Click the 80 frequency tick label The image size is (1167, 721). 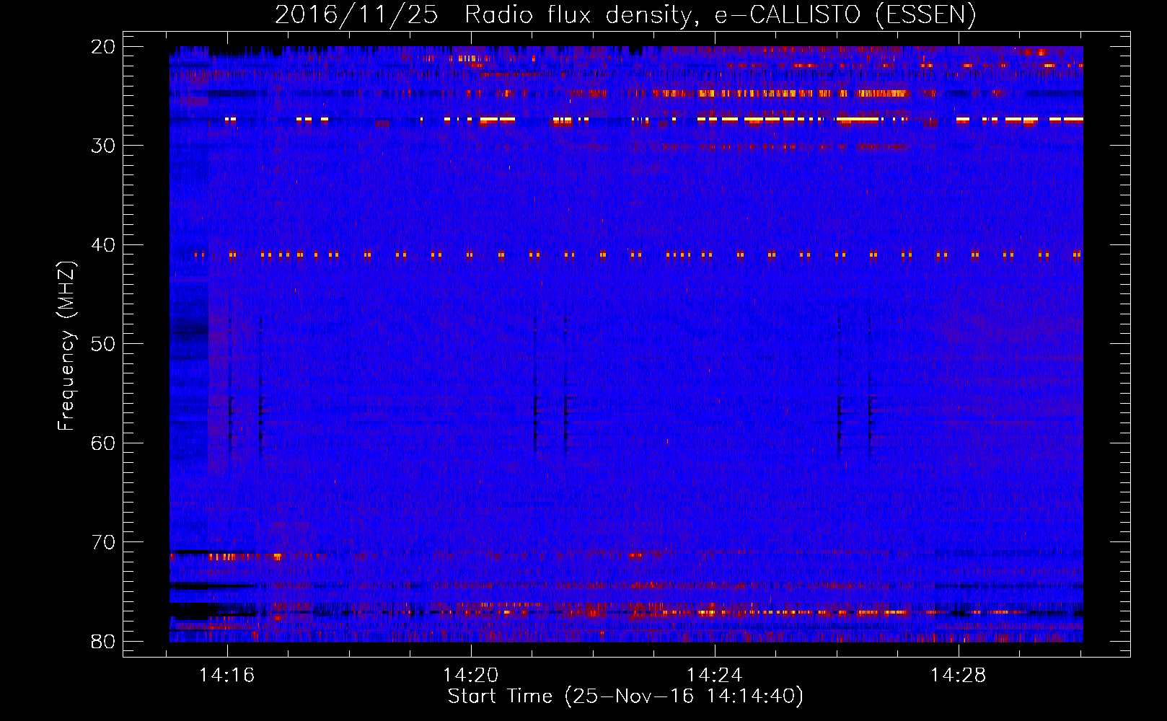click(x=103, y=641)
